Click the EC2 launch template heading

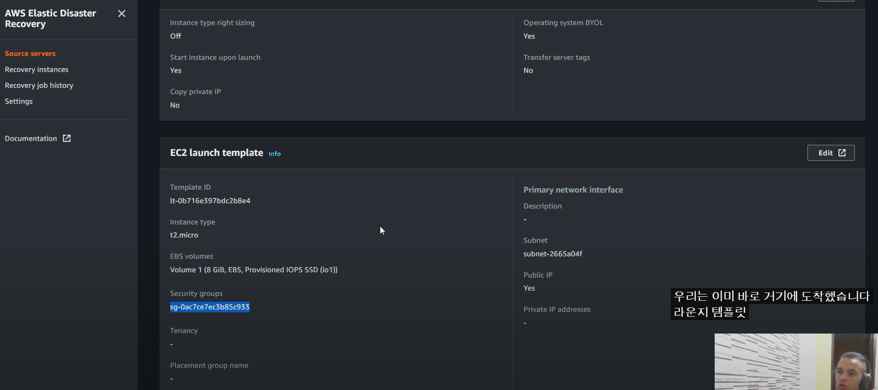coord(216,153)
